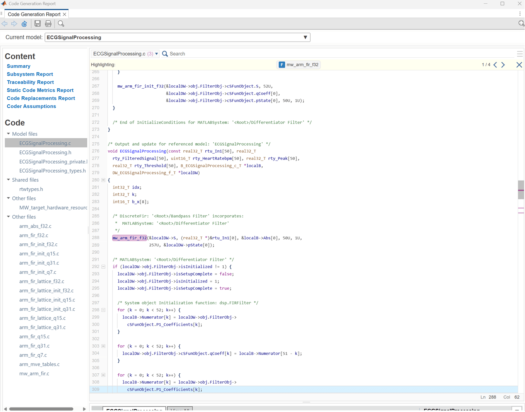
Task: Open the hamburger menu in code pane
Action: tap(520, 54)
